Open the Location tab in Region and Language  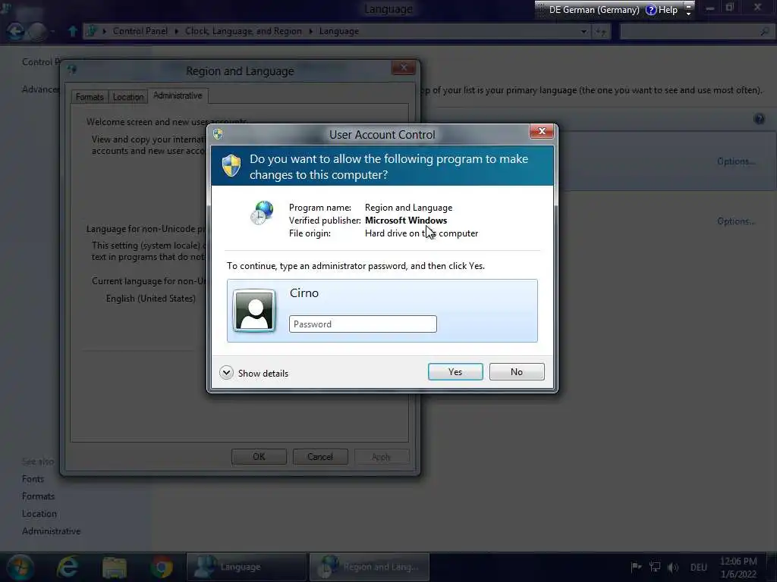click(127, 96)
